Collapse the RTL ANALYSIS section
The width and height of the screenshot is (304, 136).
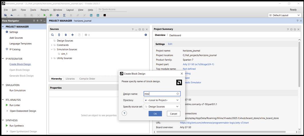3,100
